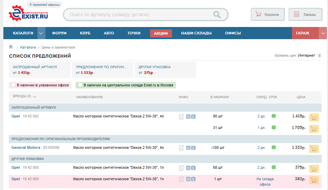View photo for Opel 19 42 002
Viewport: 328px width, 190px height.
pyautogui.click(x=188, y=117)
